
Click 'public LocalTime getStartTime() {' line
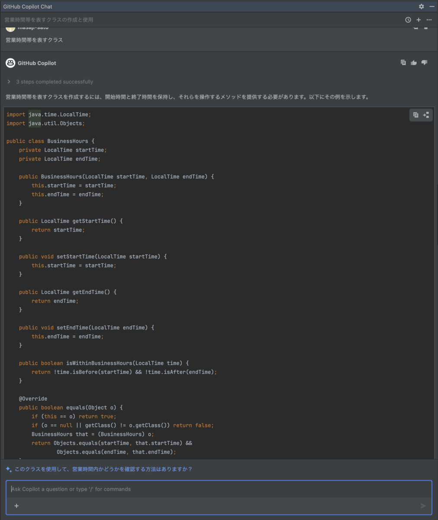(x=71, y=221)
